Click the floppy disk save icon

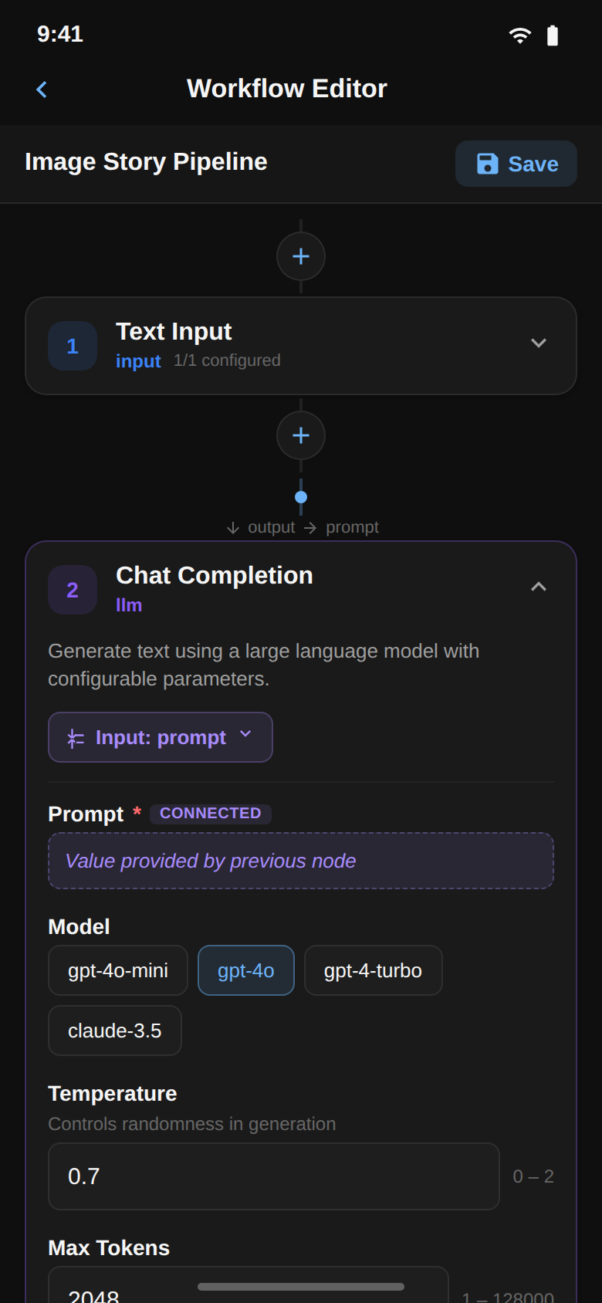[485, 164]
